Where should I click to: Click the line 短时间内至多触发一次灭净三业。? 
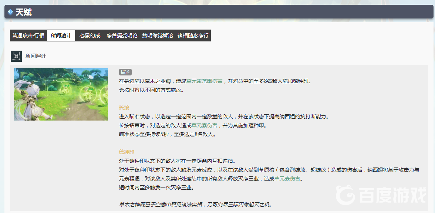[156, 188]
